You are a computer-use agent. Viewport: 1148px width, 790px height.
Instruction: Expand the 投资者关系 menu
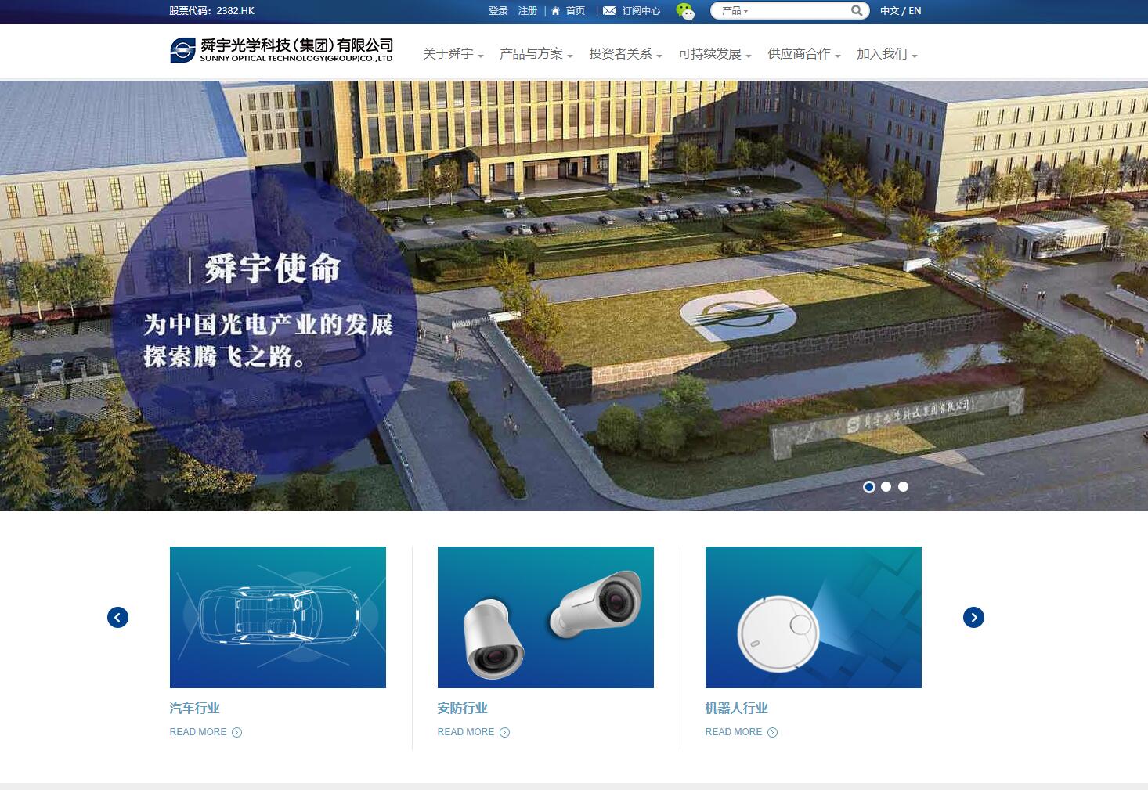[x=625, y=54]
